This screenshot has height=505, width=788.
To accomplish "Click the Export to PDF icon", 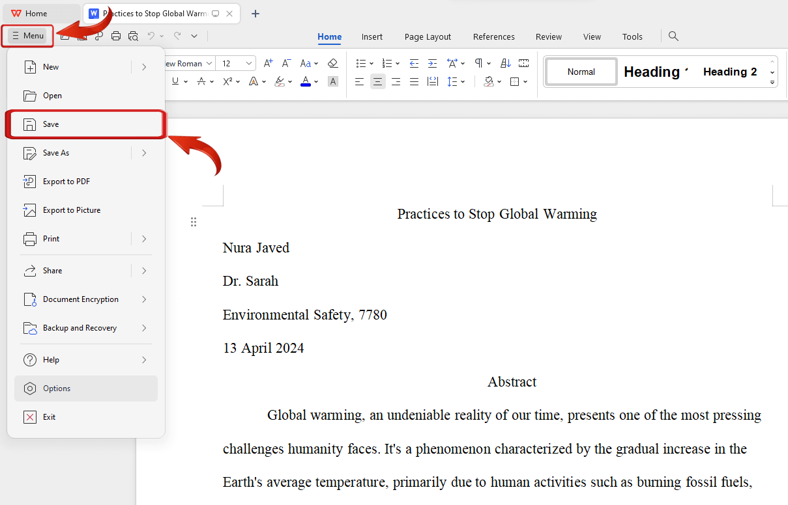I will (30, 182).
